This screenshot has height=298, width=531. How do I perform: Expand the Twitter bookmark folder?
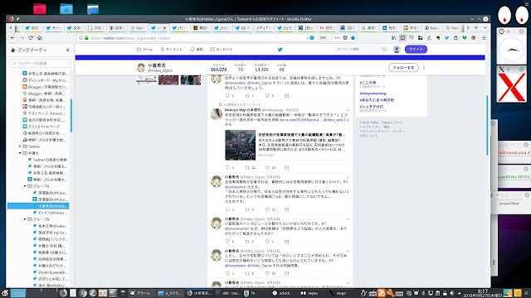tap(20, 147)
